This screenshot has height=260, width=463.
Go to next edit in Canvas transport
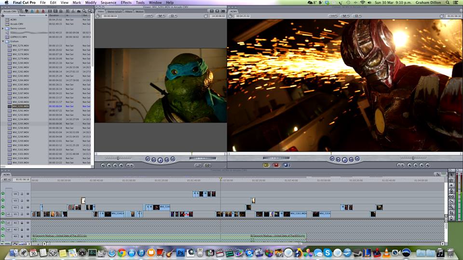point(357,159)
